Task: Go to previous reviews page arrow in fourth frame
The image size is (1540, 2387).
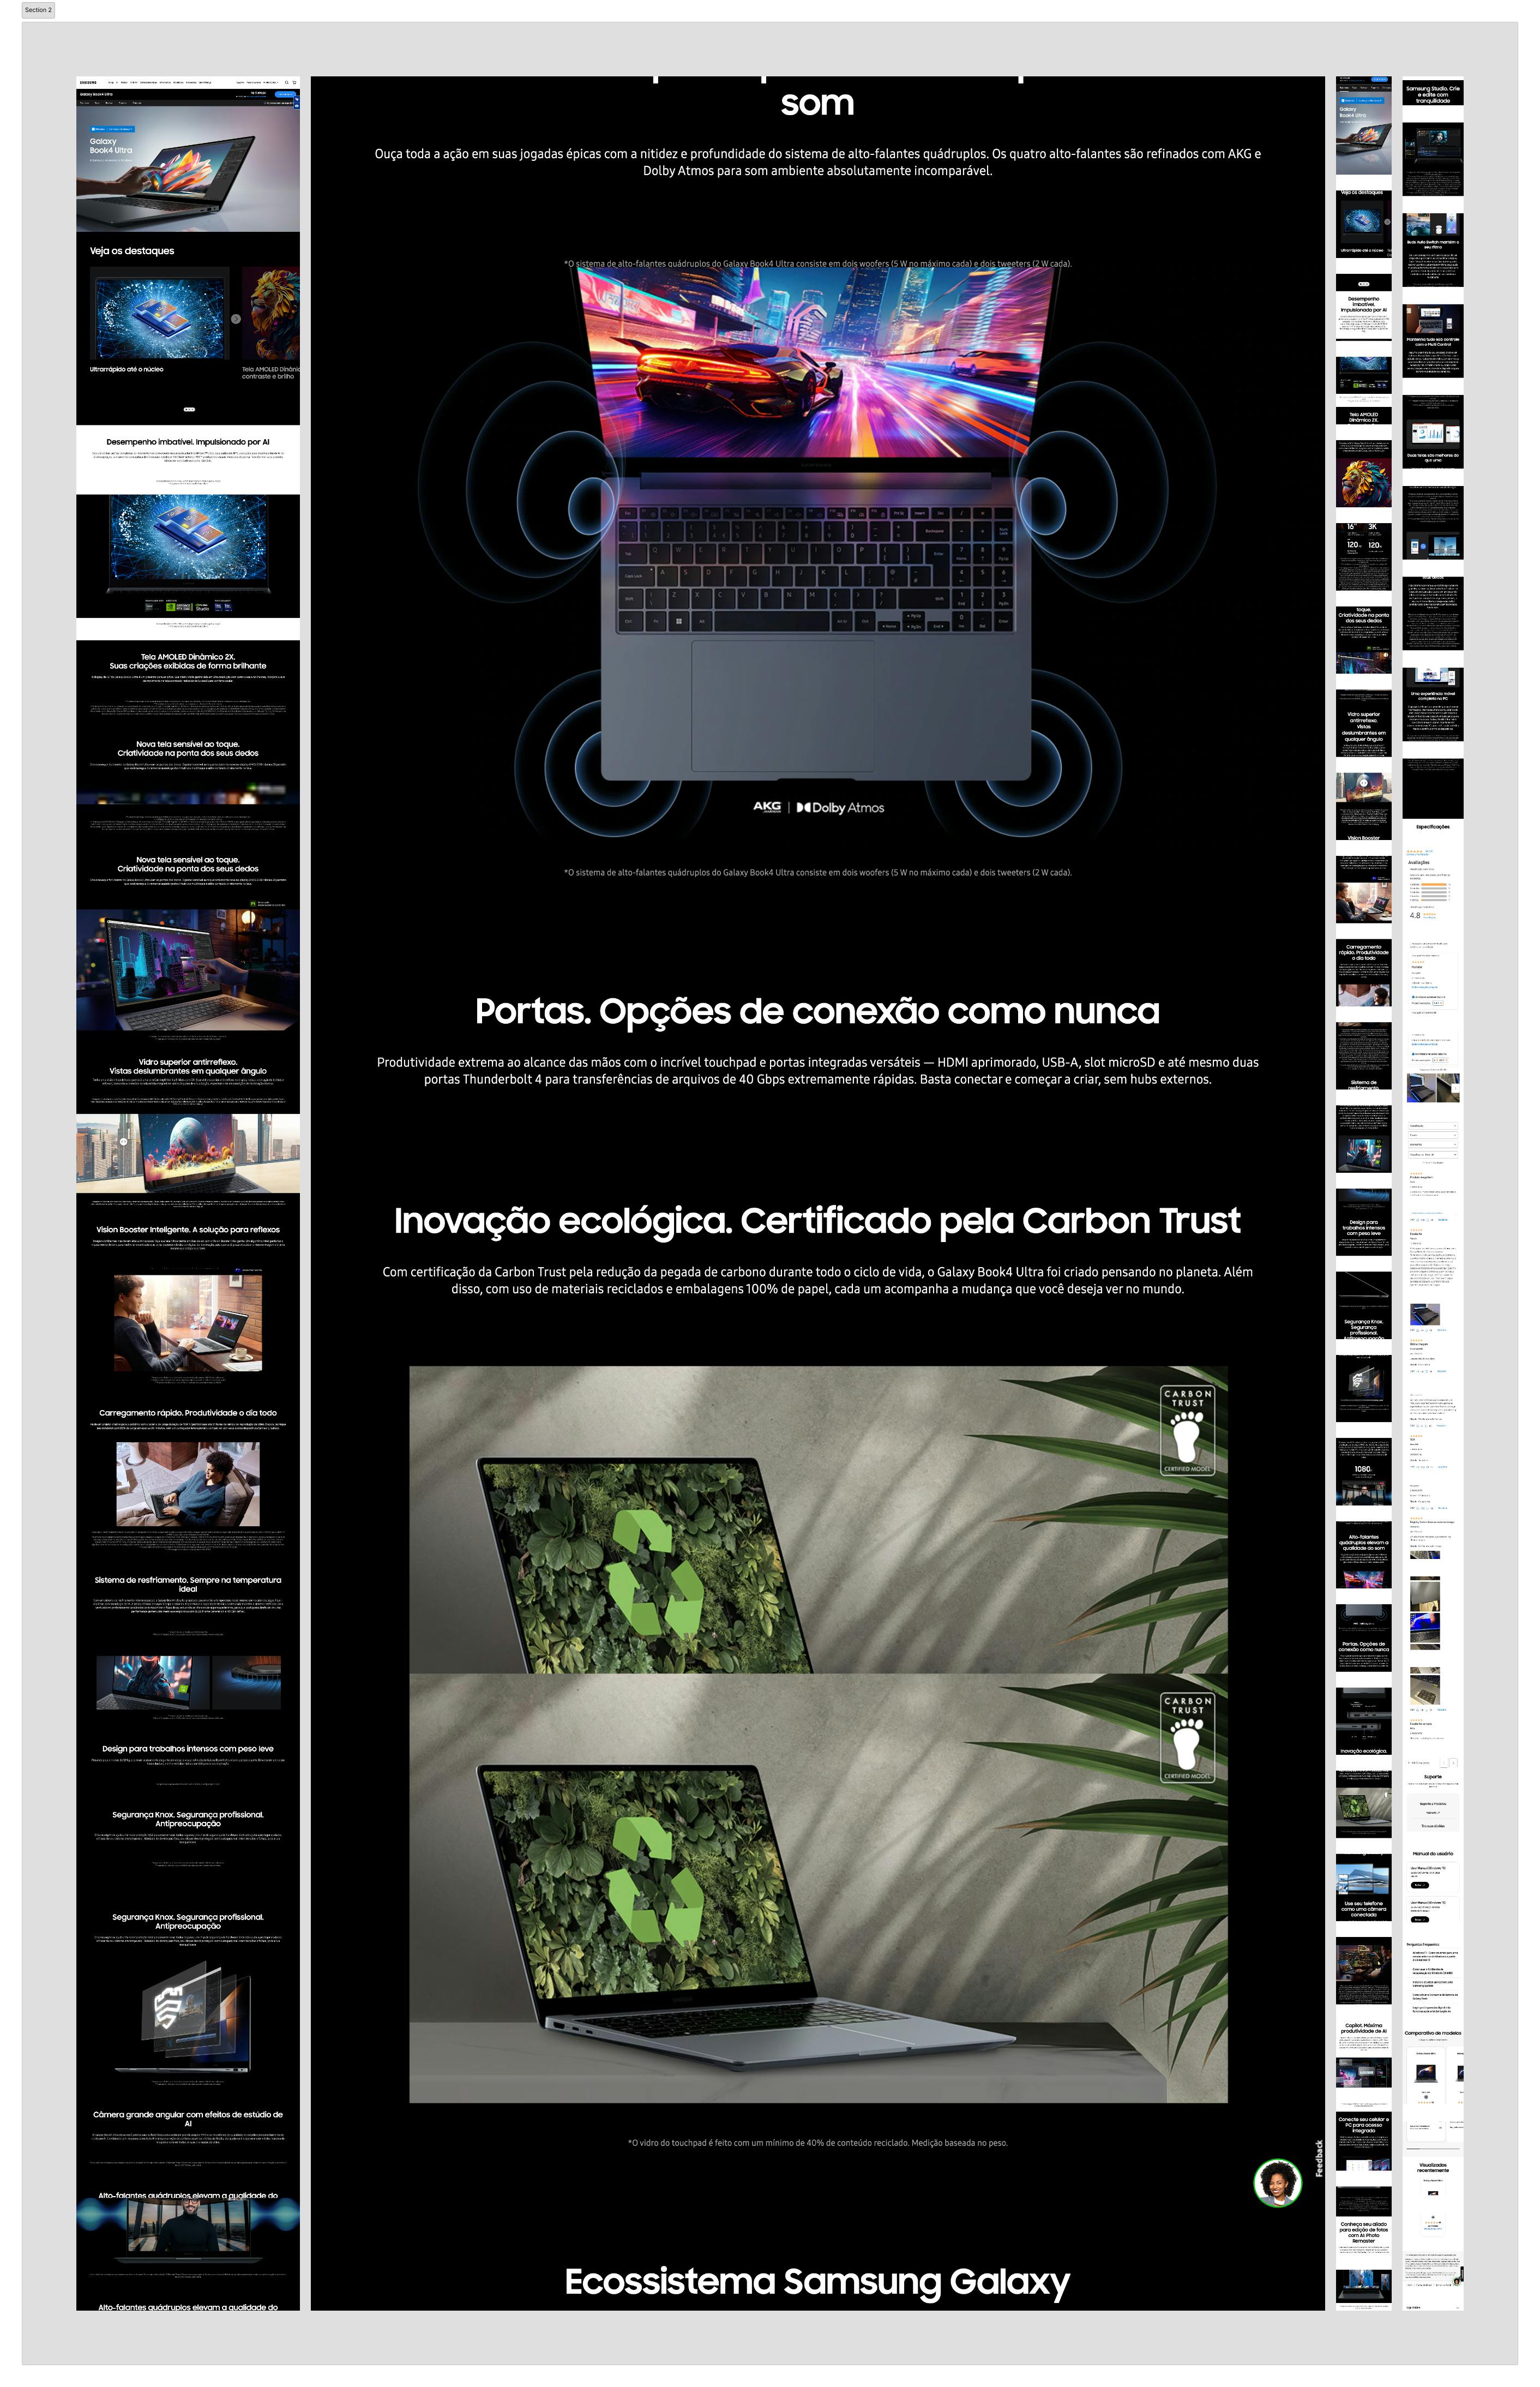Action: (x=1443, y=1763)
